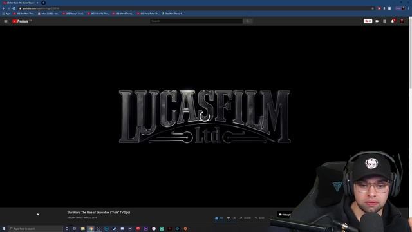
Task: Open the Apps bookmarks shortcut
Action: point(6,14)
